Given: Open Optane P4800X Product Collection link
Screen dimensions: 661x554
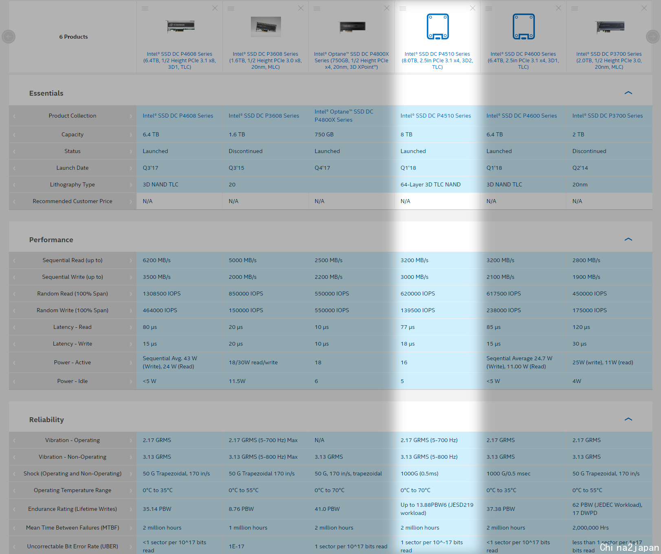Looking at the screenshot, I should (x=344, y=116).
